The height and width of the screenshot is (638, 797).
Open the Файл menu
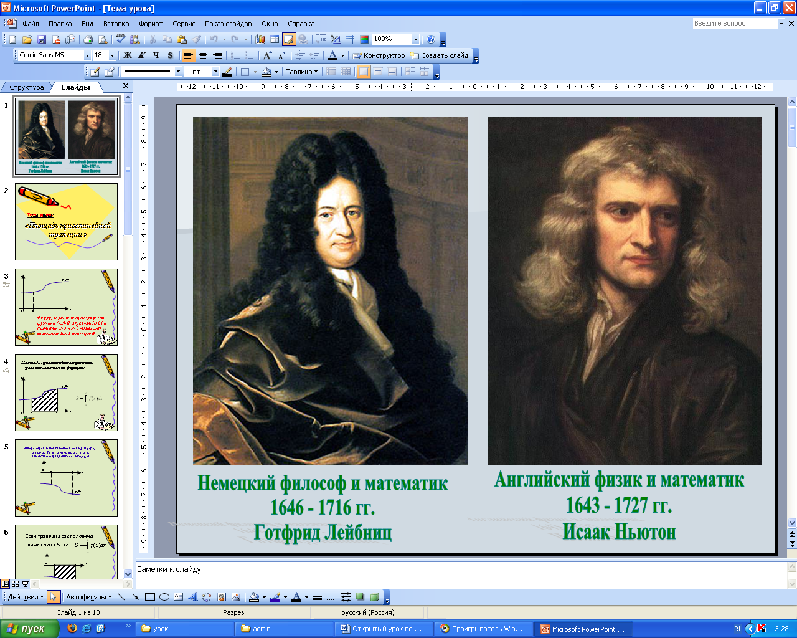point(31,24)
